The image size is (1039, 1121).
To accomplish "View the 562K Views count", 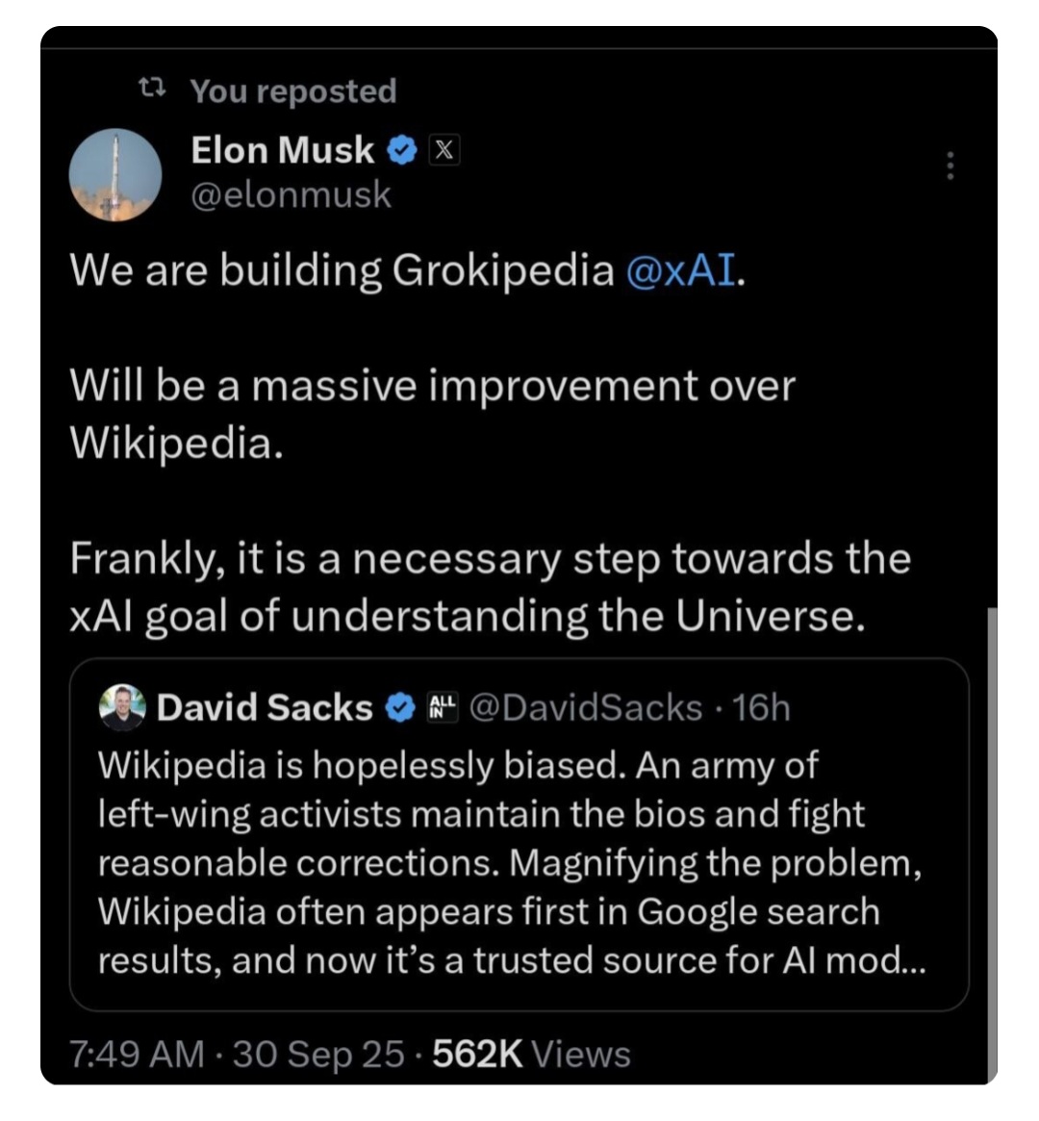I will (531, 1055).
